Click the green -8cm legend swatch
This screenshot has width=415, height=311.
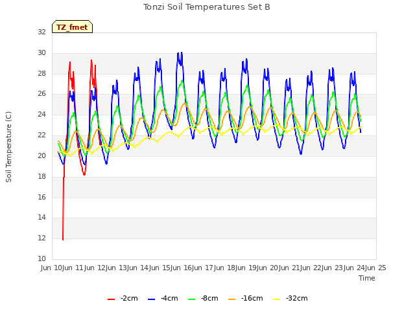click(192, 299)
